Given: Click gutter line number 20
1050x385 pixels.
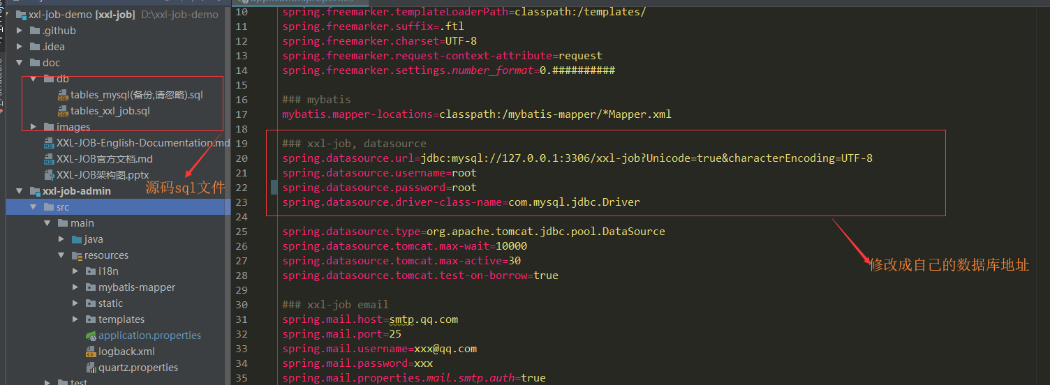Looking at the screenshot, I should (242, 158).
